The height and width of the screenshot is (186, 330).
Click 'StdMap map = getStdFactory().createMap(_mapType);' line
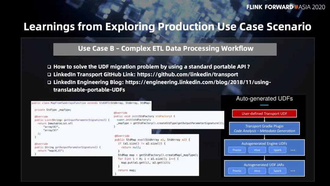[x=158, y=155]
